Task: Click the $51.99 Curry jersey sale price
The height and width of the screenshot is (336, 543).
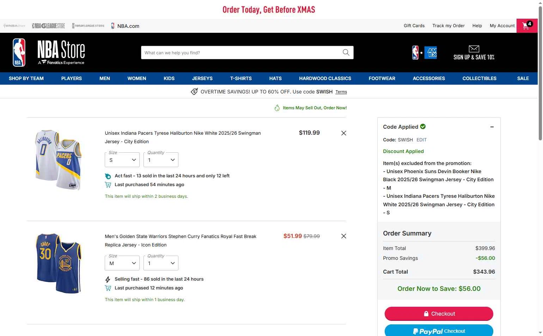Action: [293, 236]
